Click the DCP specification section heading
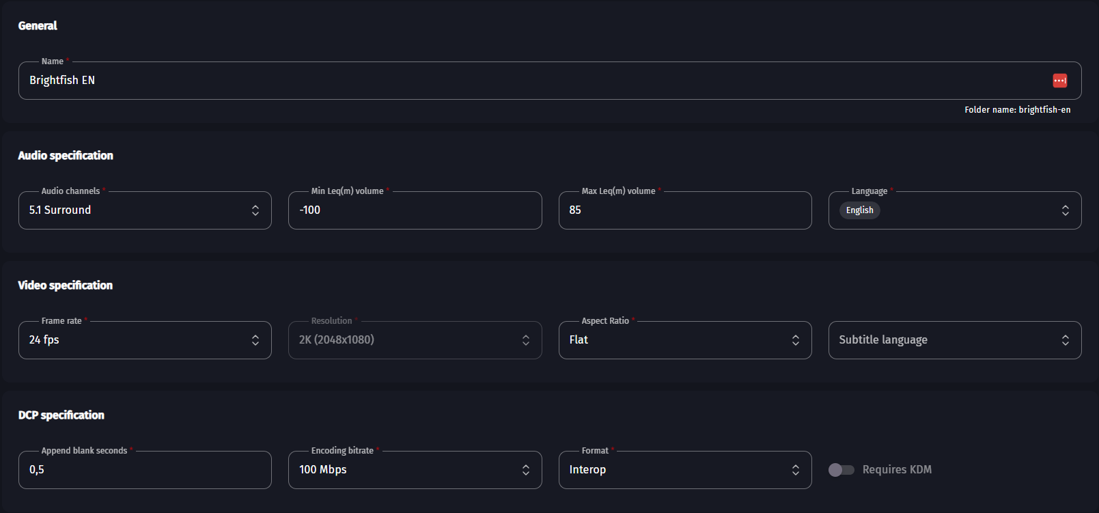The height and width of the screenshot is (513, 1099). [x=61, y=415]
